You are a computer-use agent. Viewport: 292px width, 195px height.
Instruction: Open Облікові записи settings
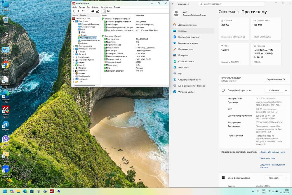click(193, 61)
